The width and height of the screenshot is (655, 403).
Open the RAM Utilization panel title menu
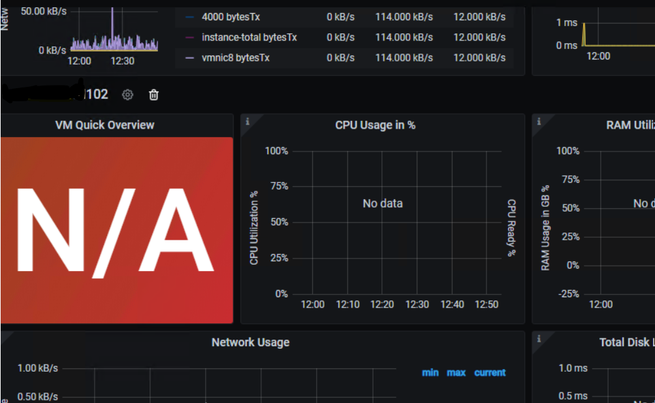pos(630,125)
